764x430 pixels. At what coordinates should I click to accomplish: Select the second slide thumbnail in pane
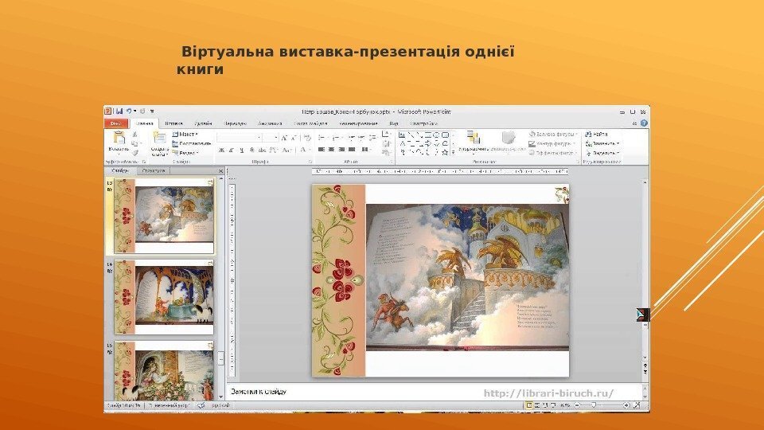[164, 297]
